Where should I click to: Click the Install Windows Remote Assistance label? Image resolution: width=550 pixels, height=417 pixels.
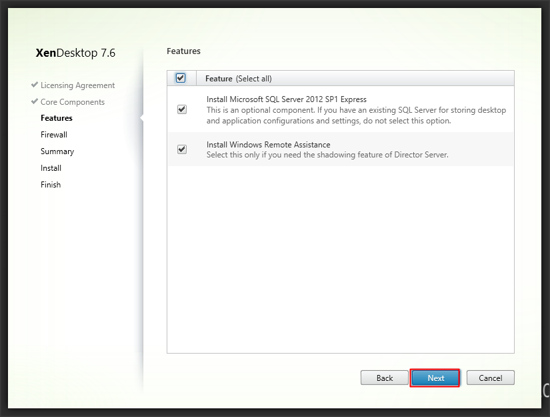coord(268,145)
